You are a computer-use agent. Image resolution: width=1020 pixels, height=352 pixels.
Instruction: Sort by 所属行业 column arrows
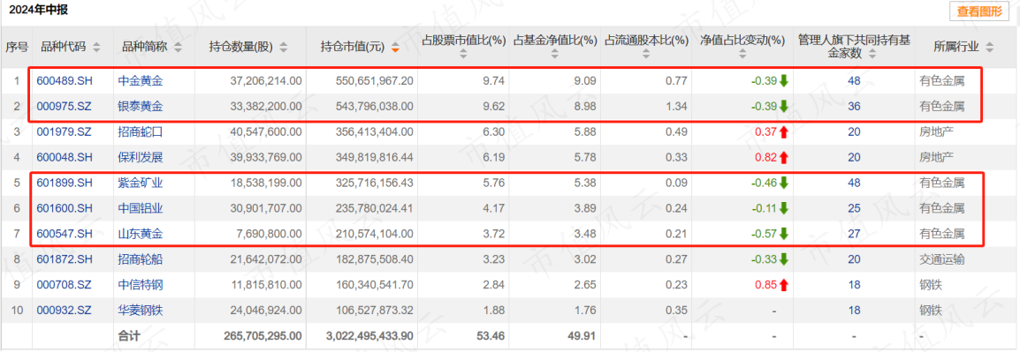(989, 47)
